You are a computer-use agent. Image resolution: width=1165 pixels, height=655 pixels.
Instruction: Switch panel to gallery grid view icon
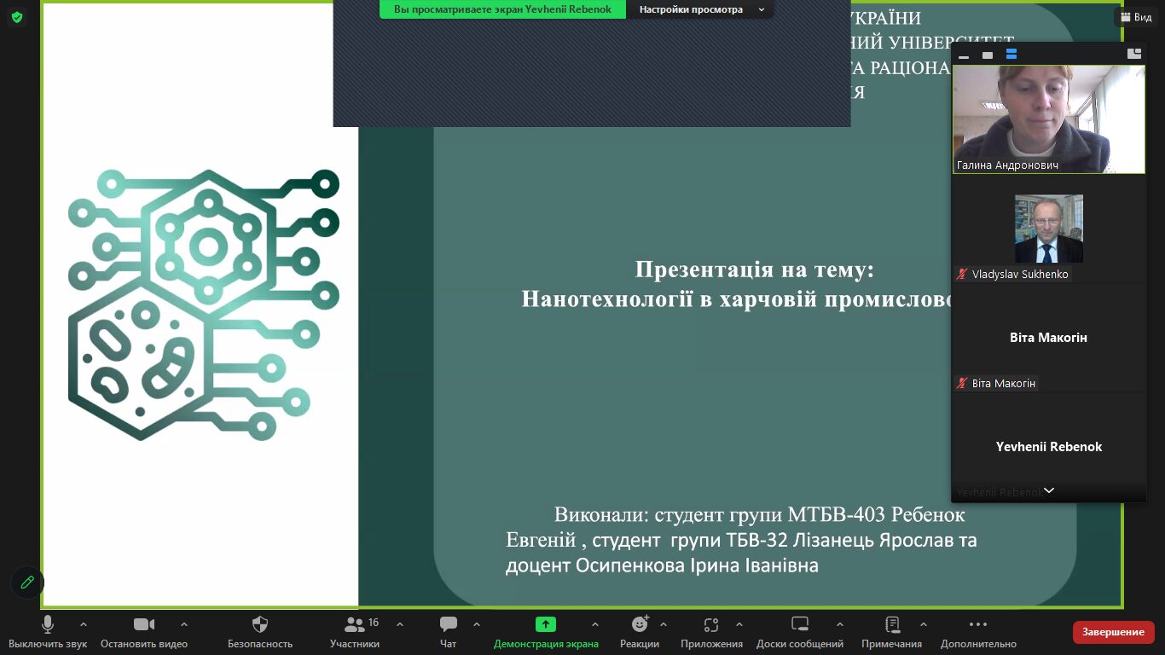coord(1133,54)
